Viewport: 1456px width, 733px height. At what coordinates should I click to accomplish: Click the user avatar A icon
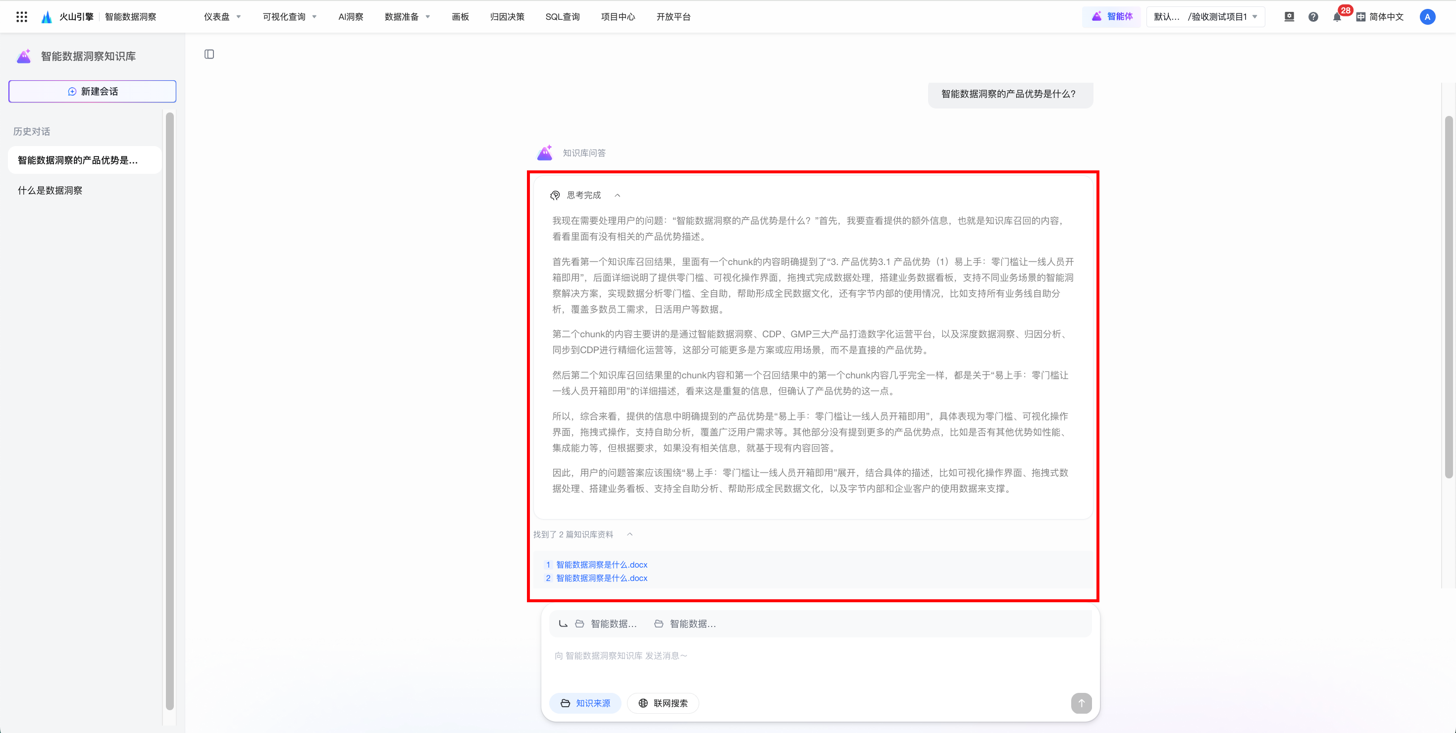point(1427,17)
